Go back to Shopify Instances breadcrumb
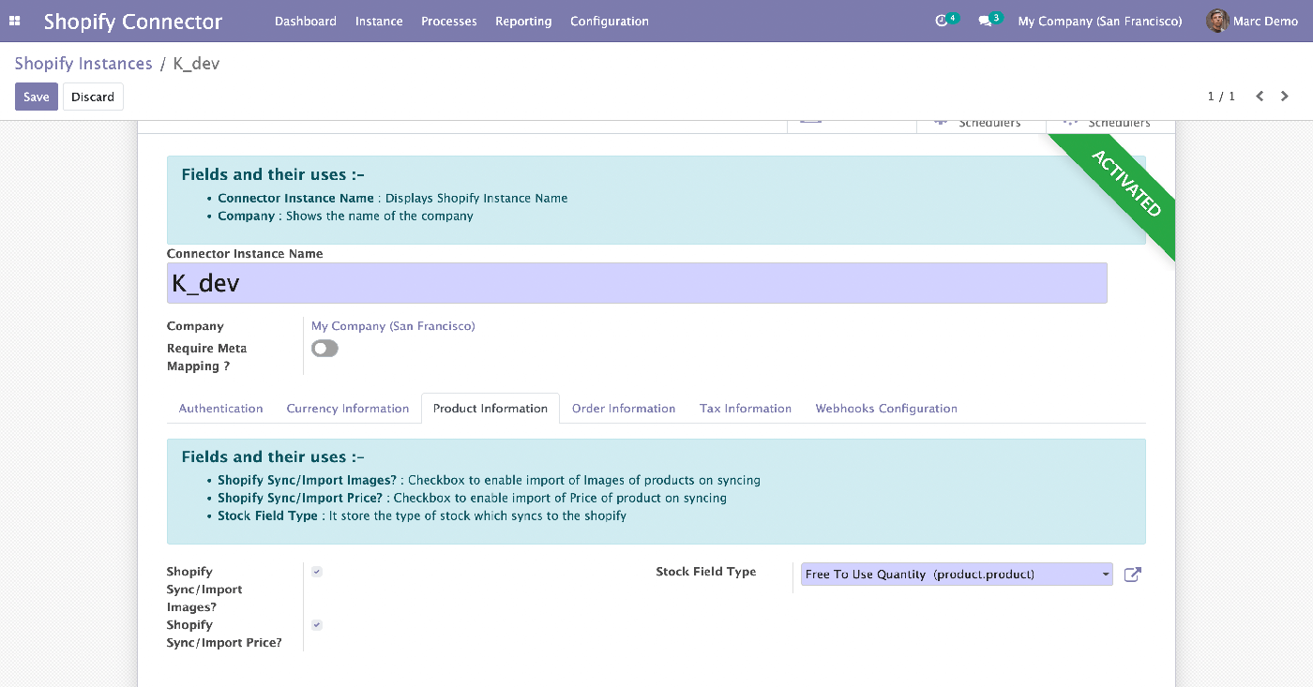The width and height of the screenshot is (1313, 687). pos(83,64)
